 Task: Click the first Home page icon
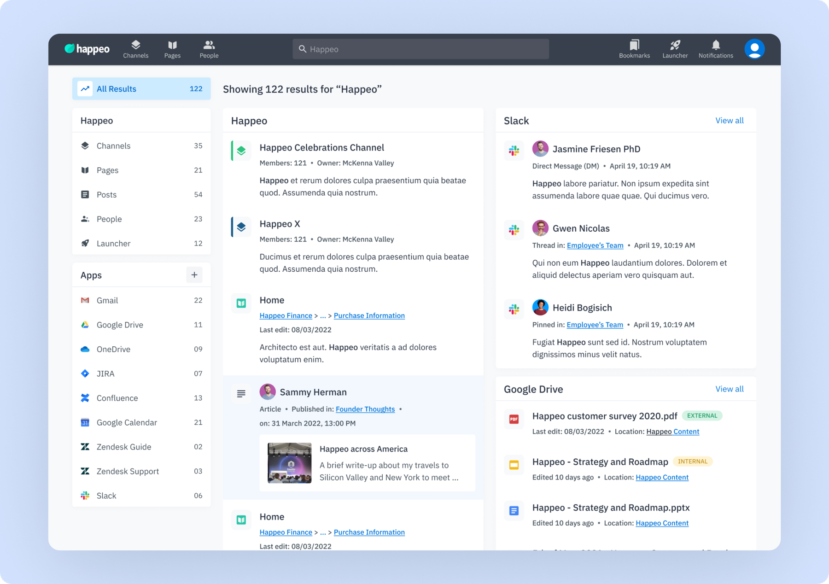coord(241,303)
